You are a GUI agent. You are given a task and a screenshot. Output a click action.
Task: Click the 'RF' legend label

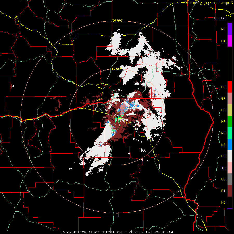[x=223, y=29]
